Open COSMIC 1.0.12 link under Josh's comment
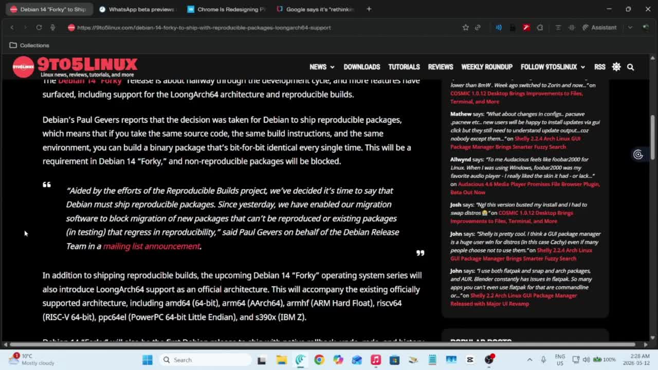Viewport: 658px width, 370px height. pyautogui.click(x=511, y=217)
